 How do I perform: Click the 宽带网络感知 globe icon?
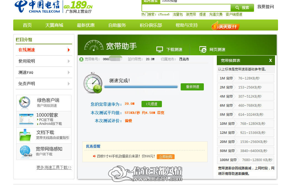tap(26, 151)
